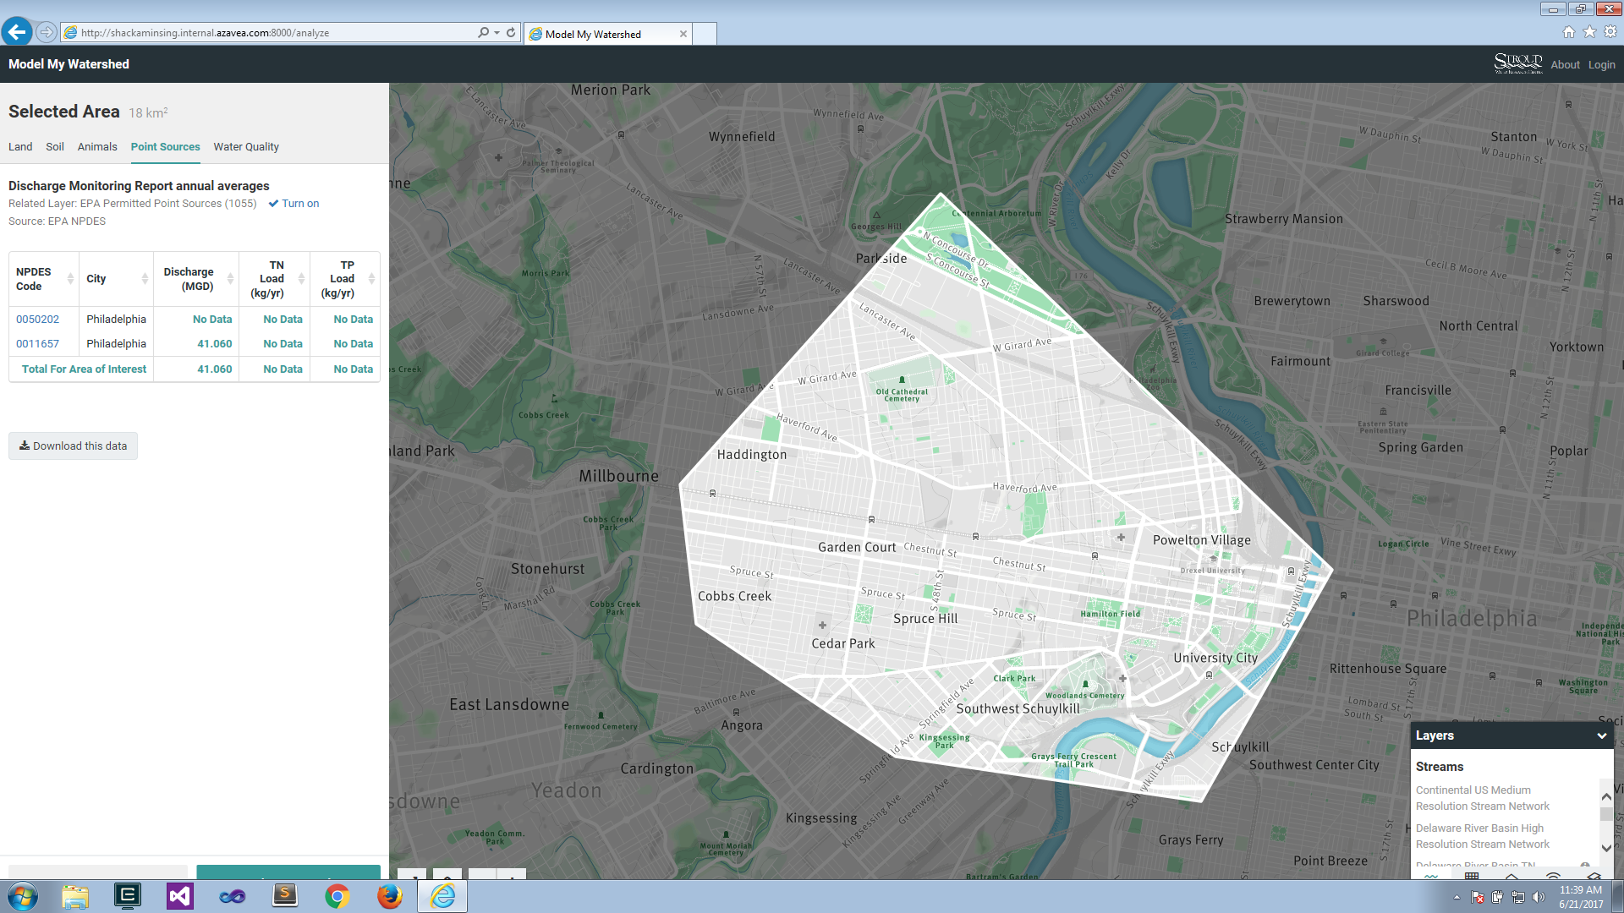The height and width of the screenshot is (913, 1624).
Task: Click the browser home icon
Action: coord(1569,32)
